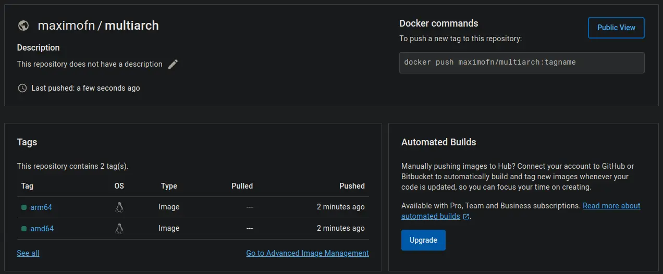Screen dimensions: 663x274
Task: Click the Description label
Action: (x=38, y=47)
